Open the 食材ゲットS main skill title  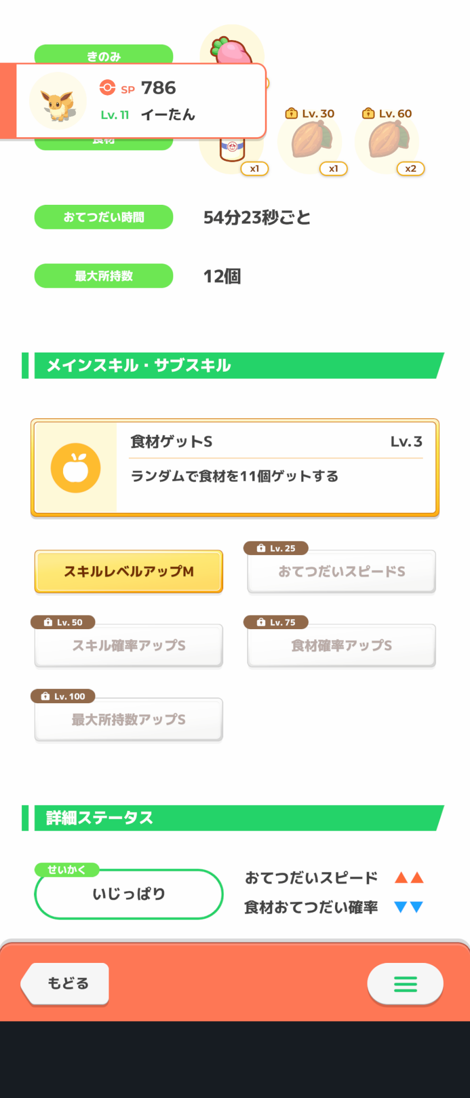point(172,442)
